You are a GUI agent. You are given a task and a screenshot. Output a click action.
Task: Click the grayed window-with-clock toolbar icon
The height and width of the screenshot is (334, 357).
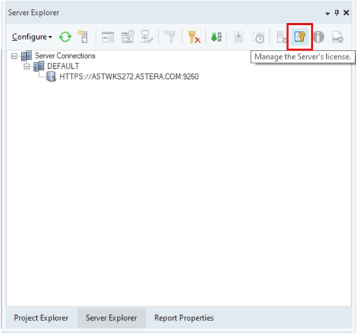coord(128,37)
